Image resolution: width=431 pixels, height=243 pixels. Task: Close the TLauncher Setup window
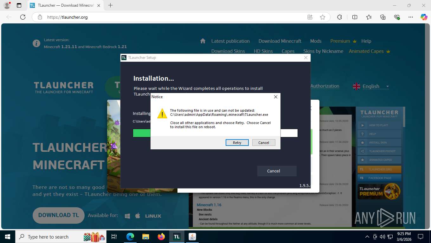(306, 58)
